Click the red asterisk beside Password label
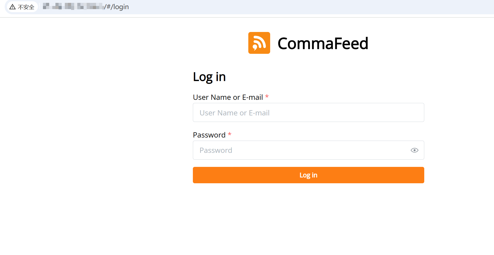 (230, 134)
